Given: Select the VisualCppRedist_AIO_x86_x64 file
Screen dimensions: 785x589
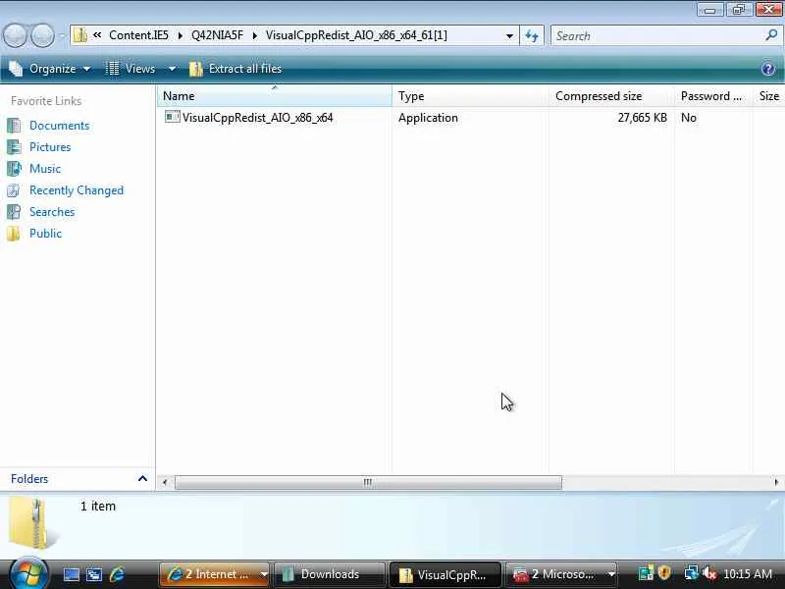Looking at the screenshot, I should pyautogui.click(x=257, y=118).
